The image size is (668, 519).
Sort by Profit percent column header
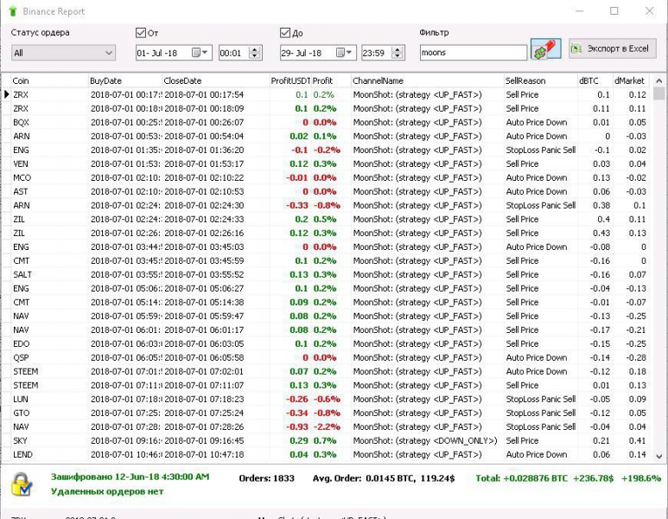[331, 80]
